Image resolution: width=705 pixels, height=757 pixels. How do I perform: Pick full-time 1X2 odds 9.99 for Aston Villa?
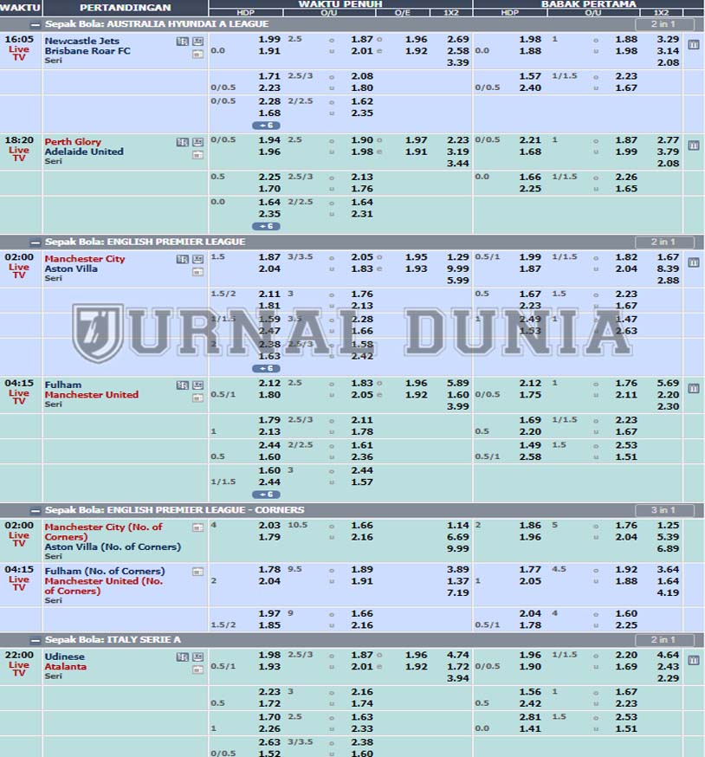[x=458, y=269]
